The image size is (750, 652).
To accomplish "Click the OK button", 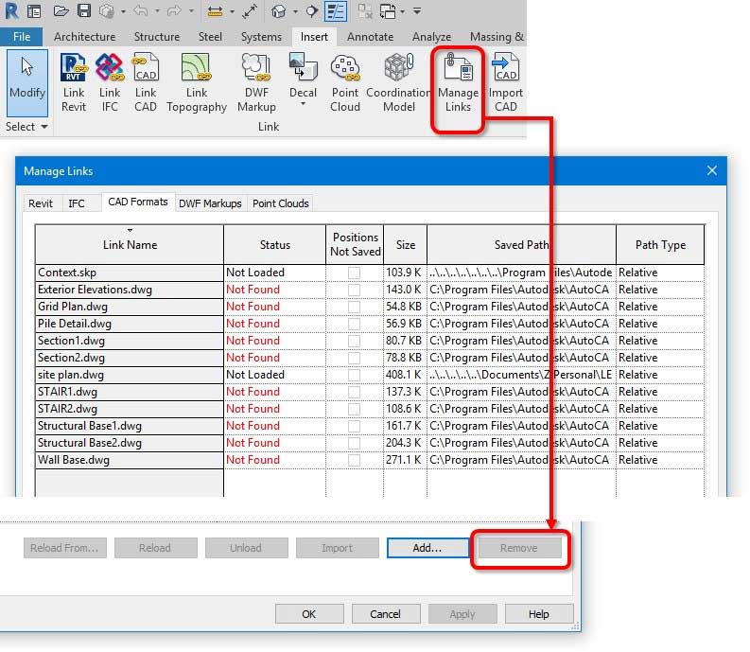I will (309, 614).
